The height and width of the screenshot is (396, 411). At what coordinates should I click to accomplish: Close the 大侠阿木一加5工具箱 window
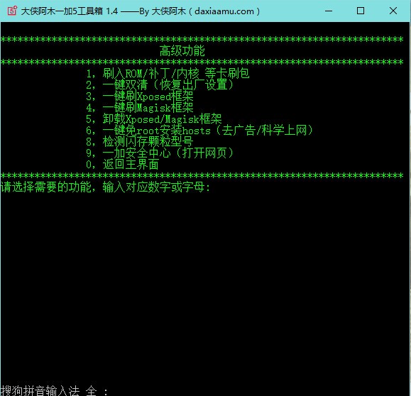[393, 11]
